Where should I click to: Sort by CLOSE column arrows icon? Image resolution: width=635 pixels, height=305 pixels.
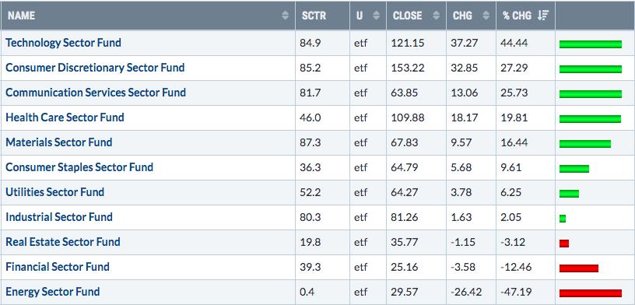click(436, 16)
